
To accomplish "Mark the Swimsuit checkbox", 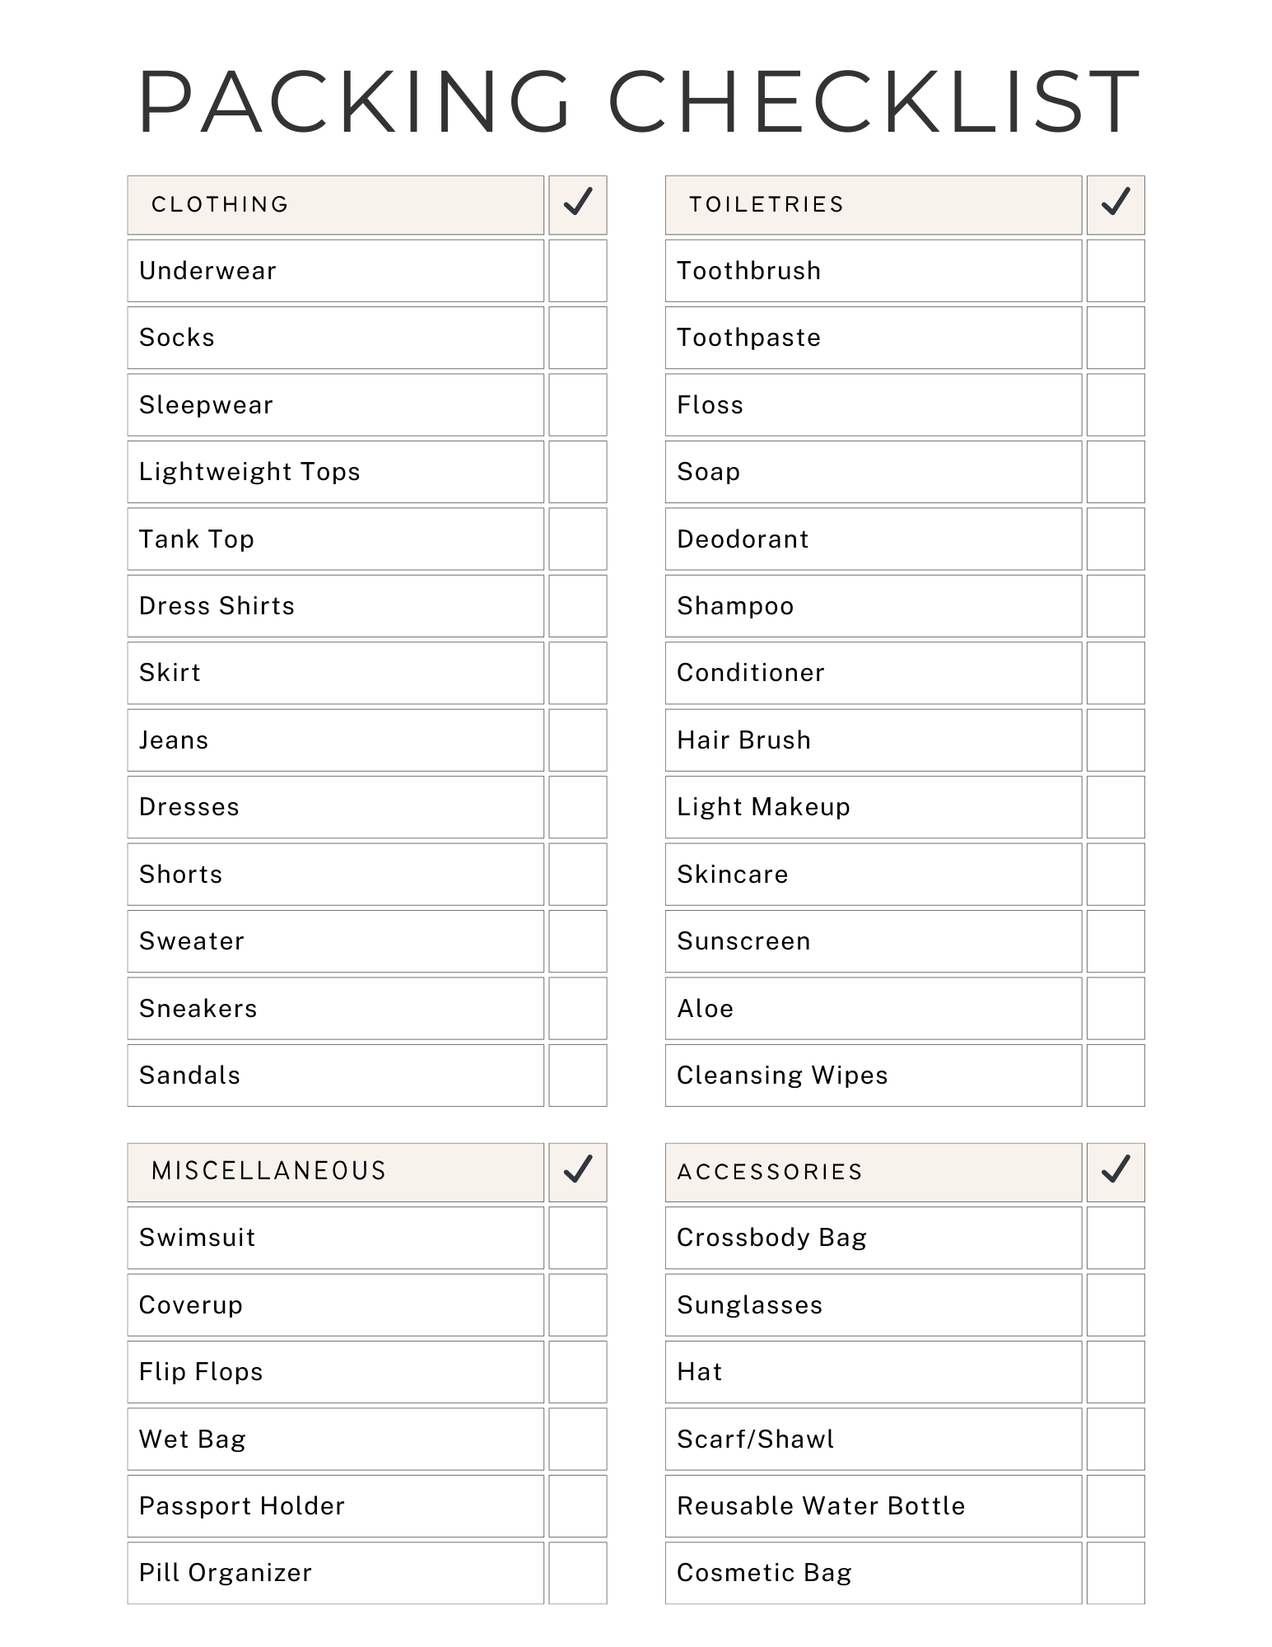I will [578, 1238].
